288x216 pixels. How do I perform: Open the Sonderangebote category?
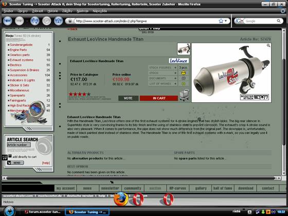point(21,45)
